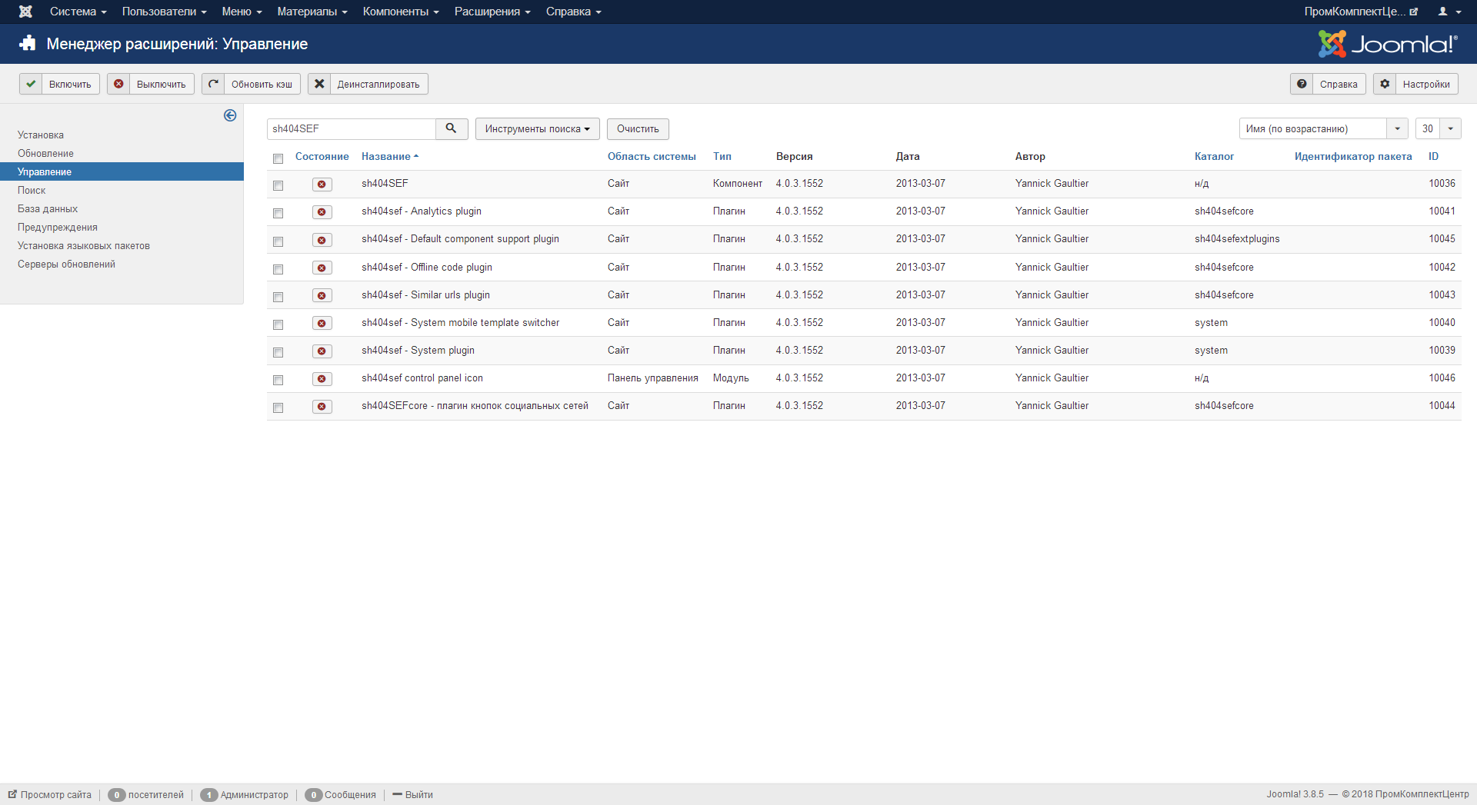Sort table by Название column
This screenshot has width=1477, height=805.
[389, 156]
